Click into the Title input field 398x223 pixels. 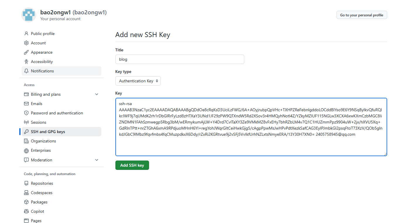click(180, 59)
